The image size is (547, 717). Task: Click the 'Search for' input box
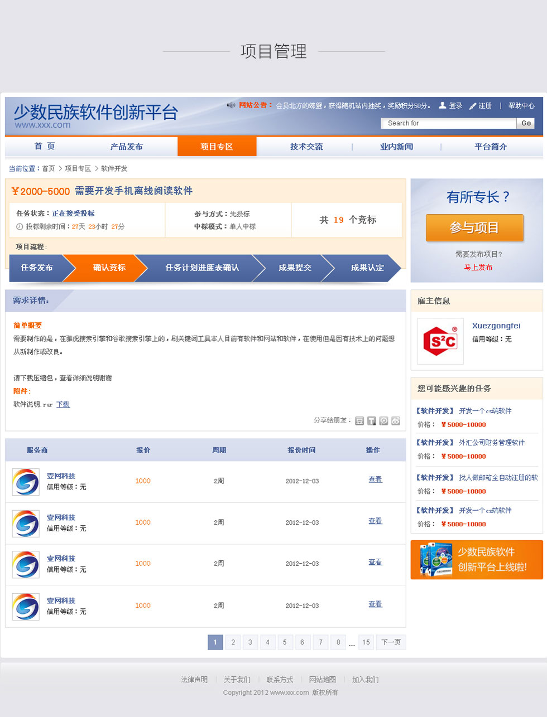pyautogui.click(x=448, y=123)
